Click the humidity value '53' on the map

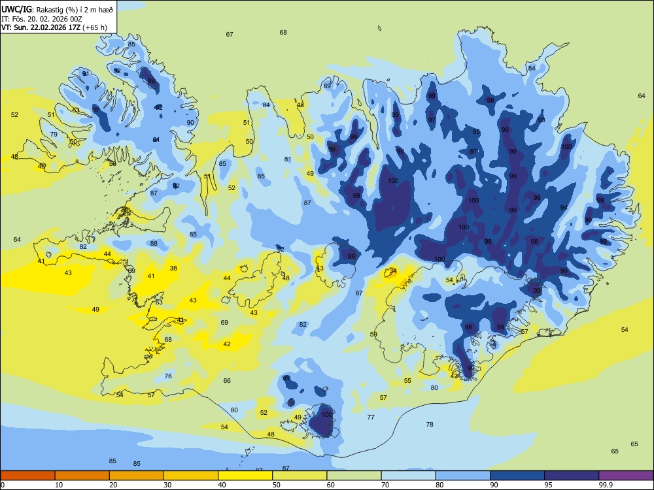76,110
